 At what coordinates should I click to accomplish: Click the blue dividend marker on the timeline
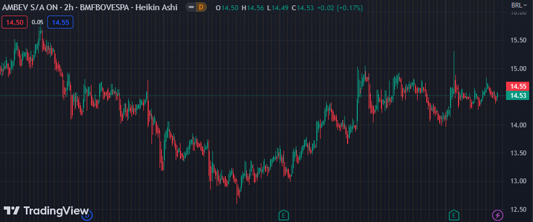pyautogui.click(x=87, y=214)
